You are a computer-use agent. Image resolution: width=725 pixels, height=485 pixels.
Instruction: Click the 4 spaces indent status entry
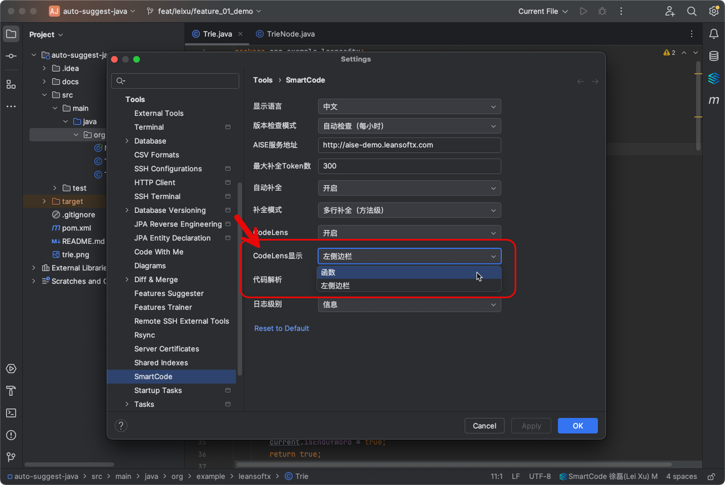pos(681,477)
